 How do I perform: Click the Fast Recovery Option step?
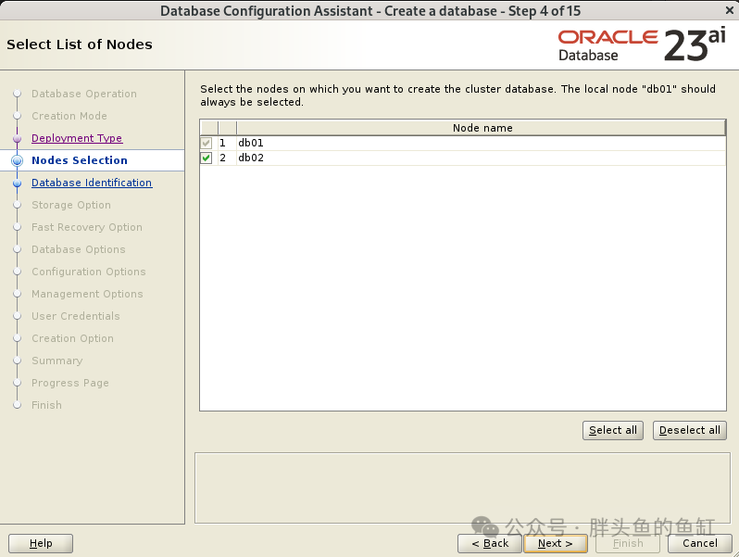[x=87, y=227]
